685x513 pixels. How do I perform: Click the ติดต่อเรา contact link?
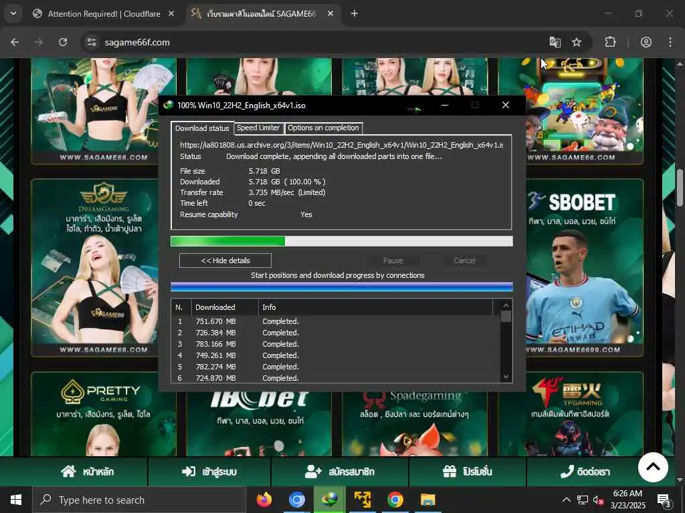[x=585, y=472]
